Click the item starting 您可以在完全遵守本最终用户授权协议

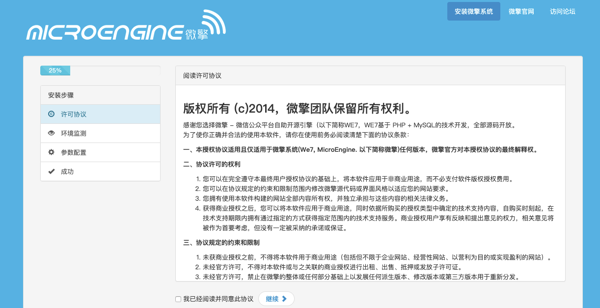coord(358,179)
